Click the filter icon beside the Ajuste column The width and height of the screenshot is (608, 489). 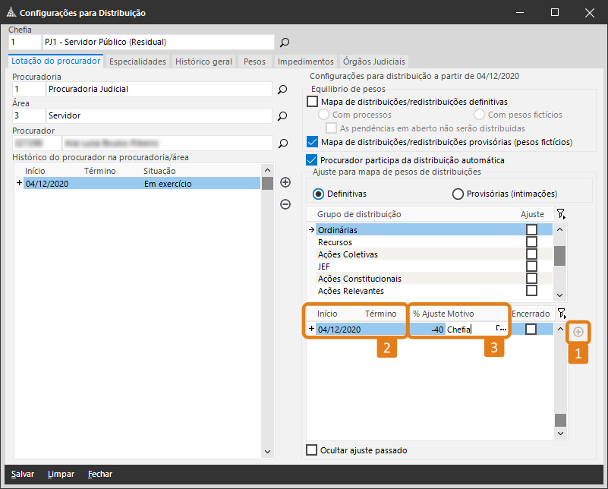561,213
